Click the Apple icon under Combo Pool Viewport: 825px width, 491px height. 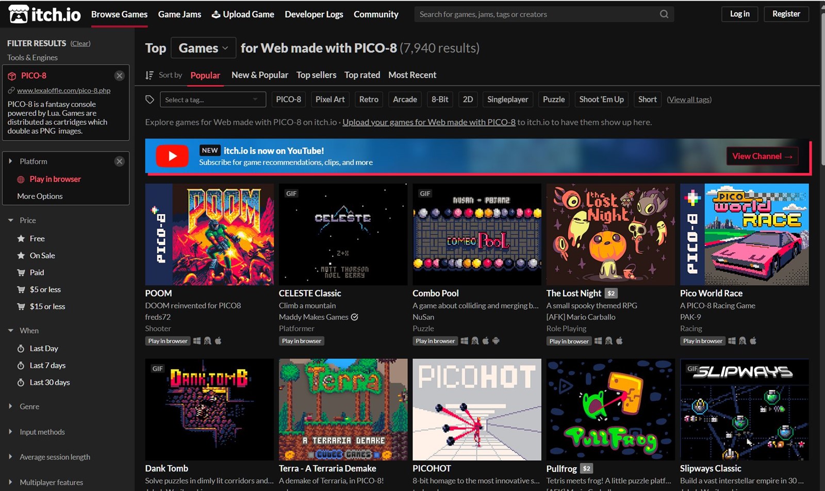485,341
